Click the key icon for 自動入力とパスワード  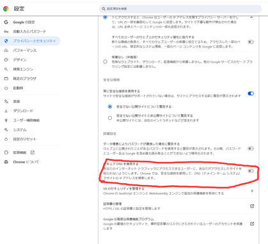click(x=6, y=31)
